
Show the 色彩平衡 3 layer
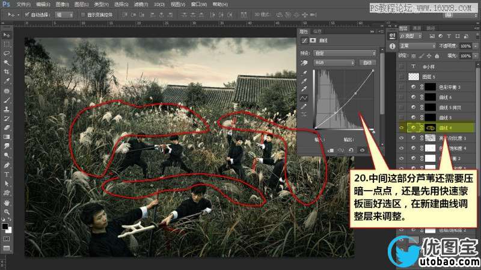pyautogui.click(x=402, y=87)
